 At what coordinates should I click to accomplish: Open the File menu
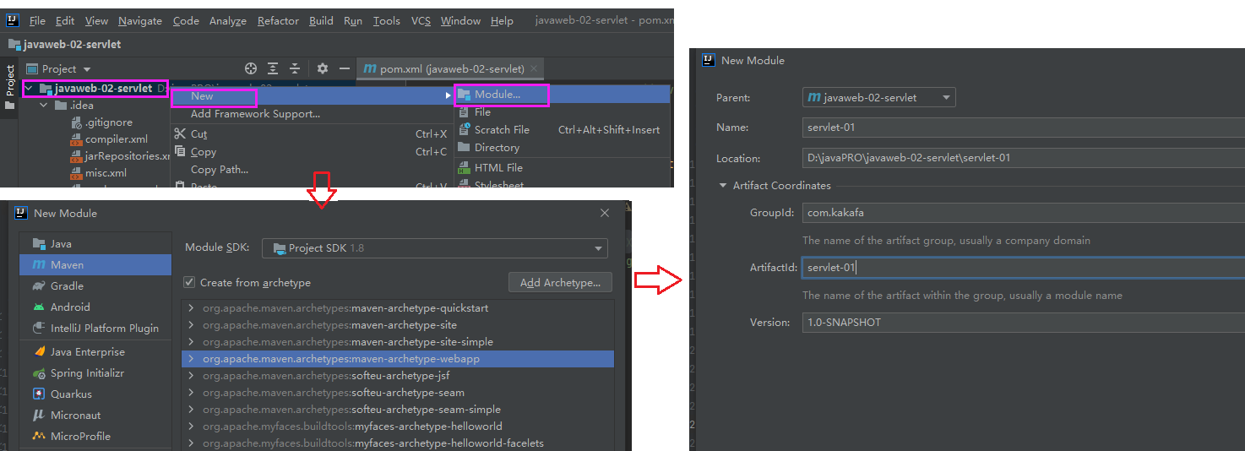pyautogui.click(x=37, y=20)
